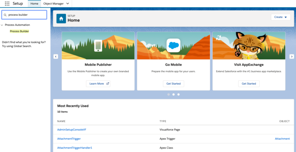Open the AttachmentTrigger link
Viewport: 296px width, 152px height.
69,139
